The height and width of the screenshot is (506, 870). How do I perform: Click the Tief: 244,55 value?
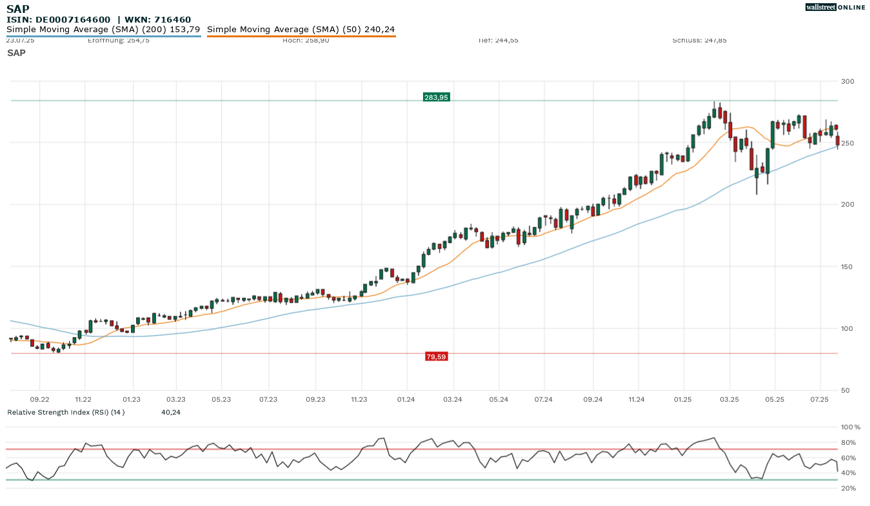click(x=498, y=40)
